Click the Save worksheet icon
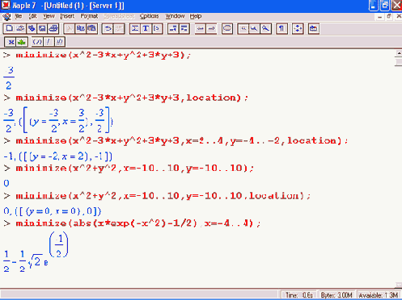 point(42,28)
